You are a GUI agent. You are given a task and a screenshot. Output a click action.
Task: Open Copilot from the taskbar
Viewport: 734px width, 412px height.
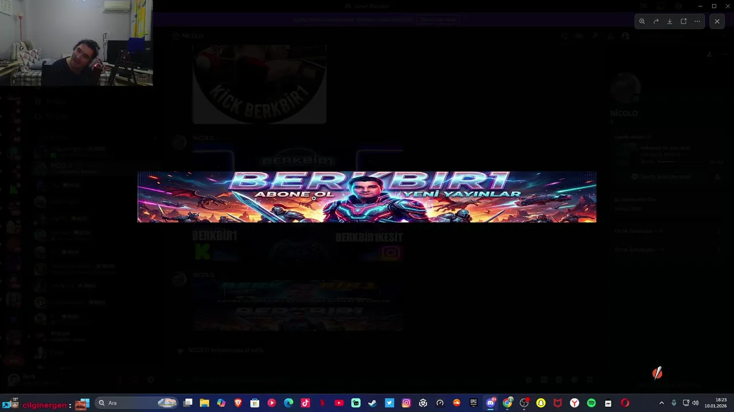(x=221, y=403)
